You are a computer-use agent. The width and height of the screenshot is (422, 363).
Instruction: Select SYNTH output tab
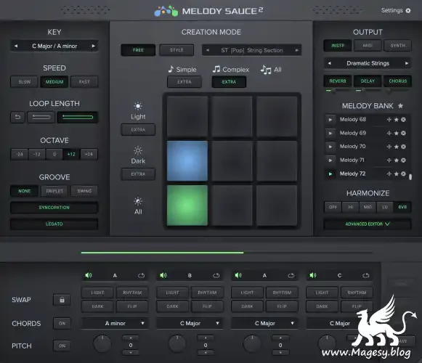[x=398, y=46]
